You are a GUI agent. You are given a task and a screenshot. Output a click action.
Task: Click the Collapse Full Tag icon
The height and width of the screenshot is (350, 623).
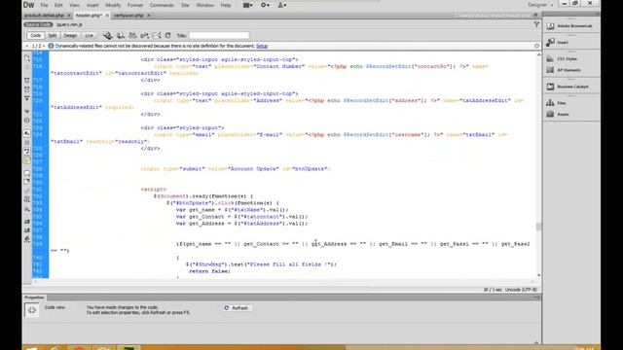pyautogui.click(x=27, y=81)
